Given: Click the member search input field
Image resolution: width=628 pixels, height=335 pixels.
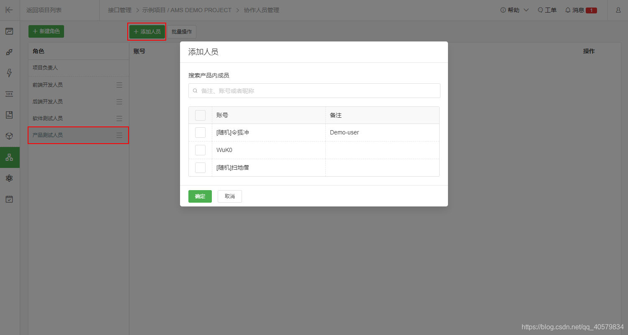Looking at the screenshot, I should (x=314, y=90).
